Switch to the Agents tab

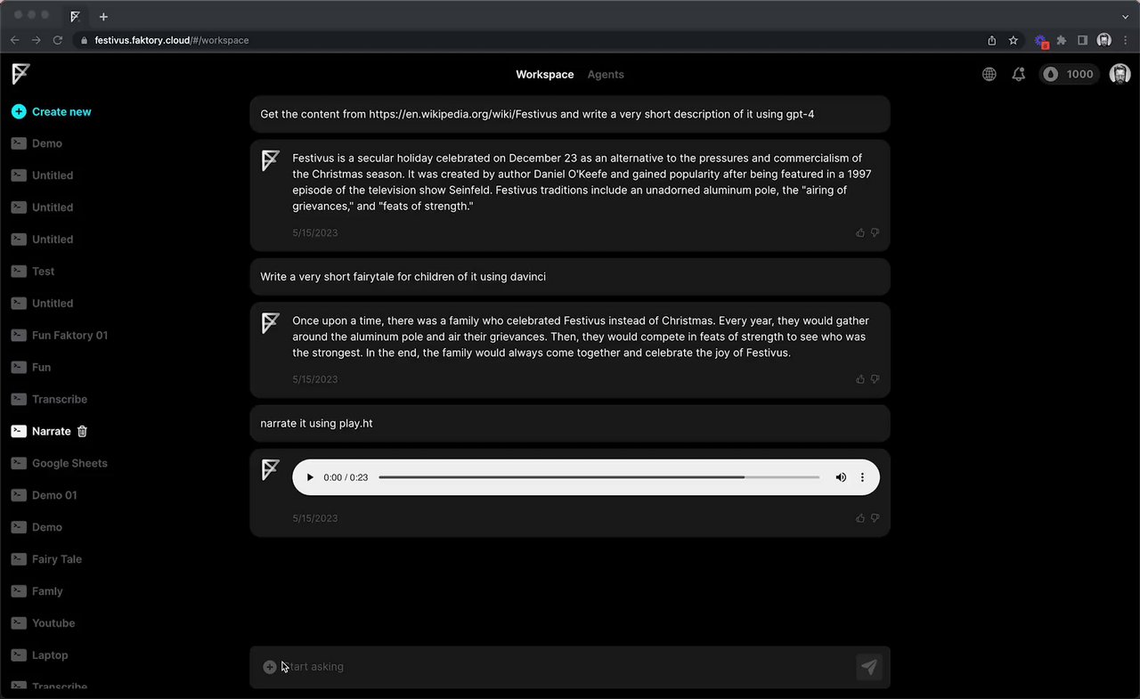[606, 75]
